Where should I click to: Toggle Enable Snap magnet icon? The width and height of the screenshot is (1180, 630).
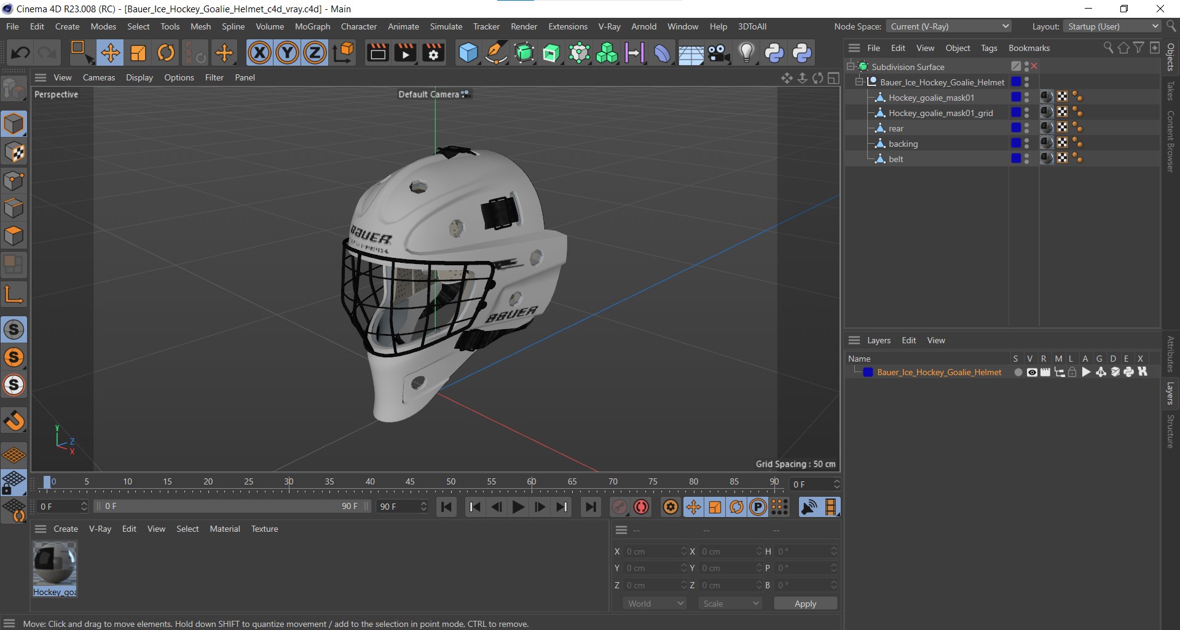[14, 421]
